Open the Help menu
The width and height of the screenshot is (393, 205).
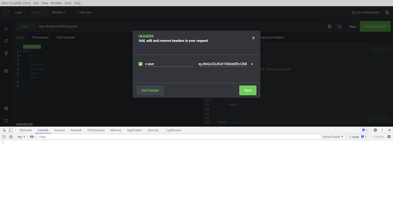[77, 3]
